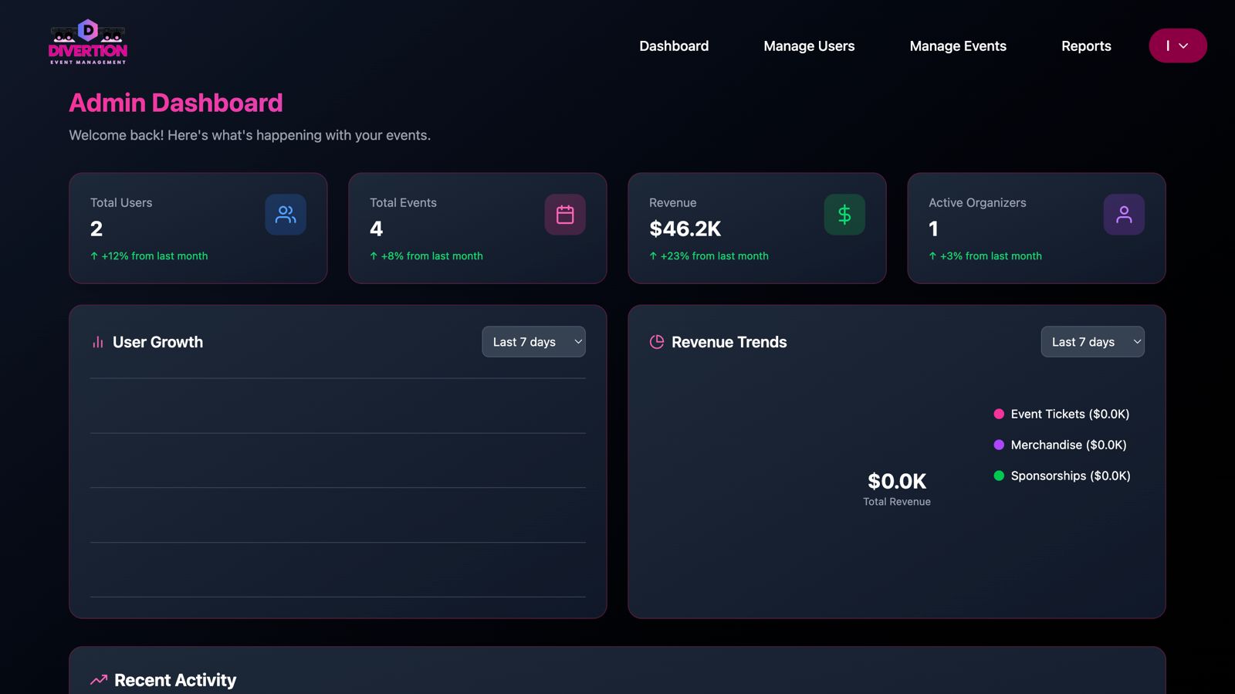The width and height of the screenshot is (1235, 694).
Task: Click the Total Users people icon
Action: [286, 215]
